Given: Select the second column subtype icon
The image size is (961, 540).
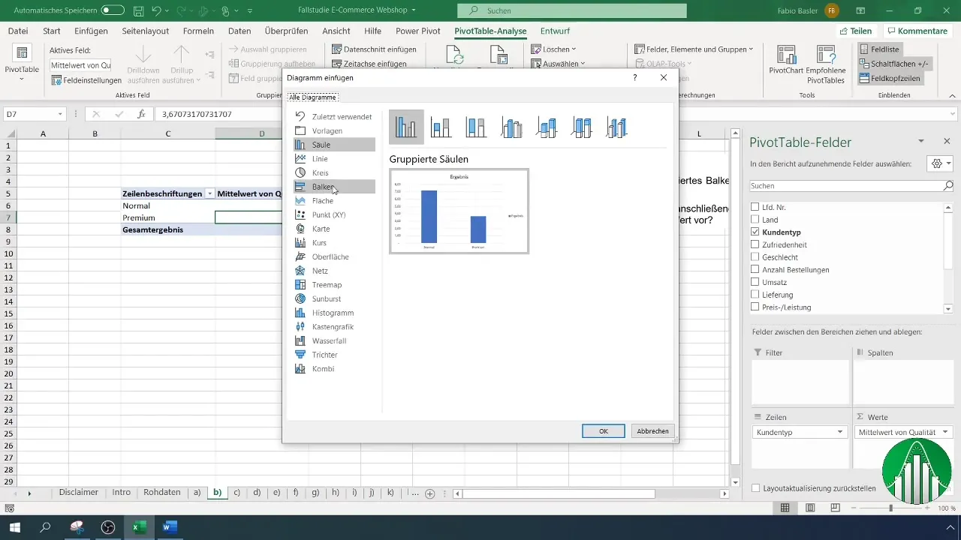Looking at the screenshot, I should click(x=441, y=127).
